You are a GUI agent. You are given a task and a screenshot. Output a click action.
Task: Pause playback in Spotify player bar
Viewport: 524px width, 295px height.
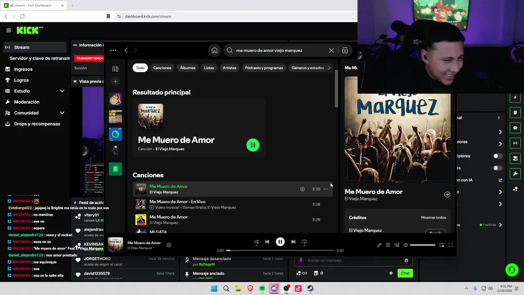[280, 242]
